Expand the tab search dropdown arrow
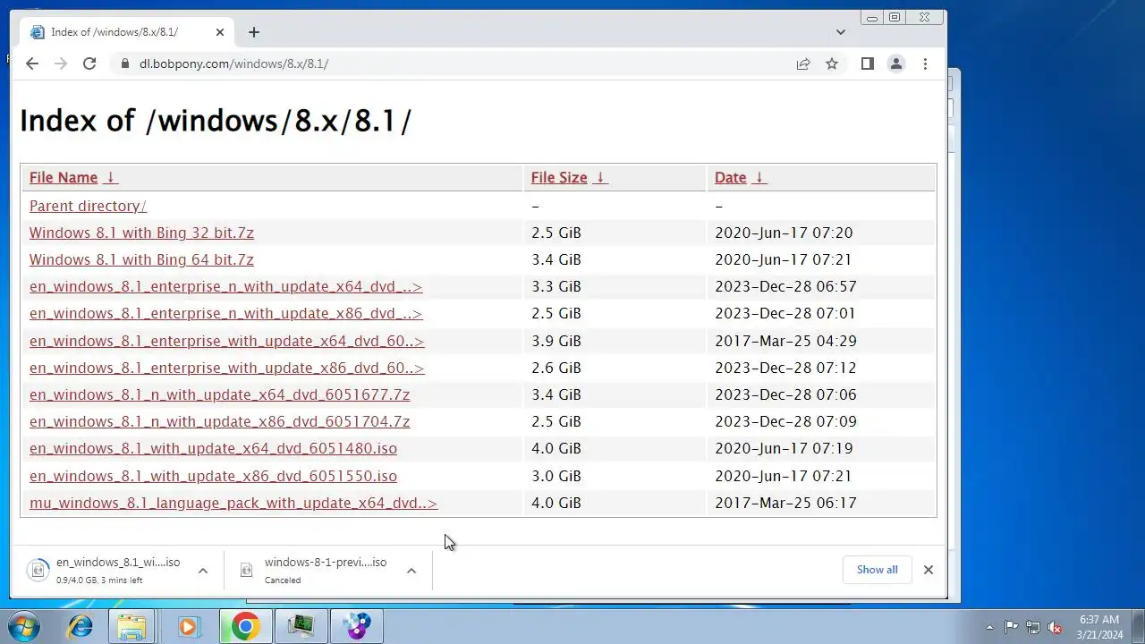1145x644 pixels. pyautogui.click(x=840, y=32)
